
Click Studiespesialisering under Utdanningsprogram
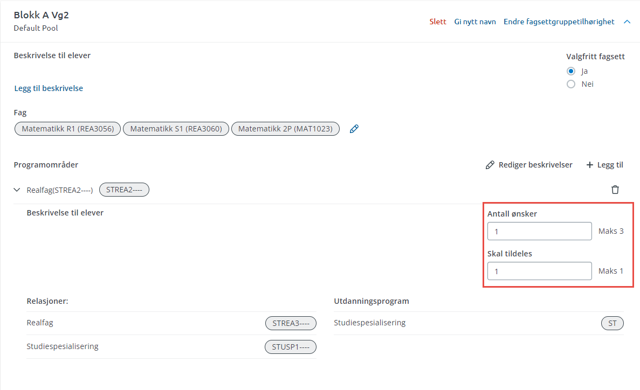coord(370,323)
